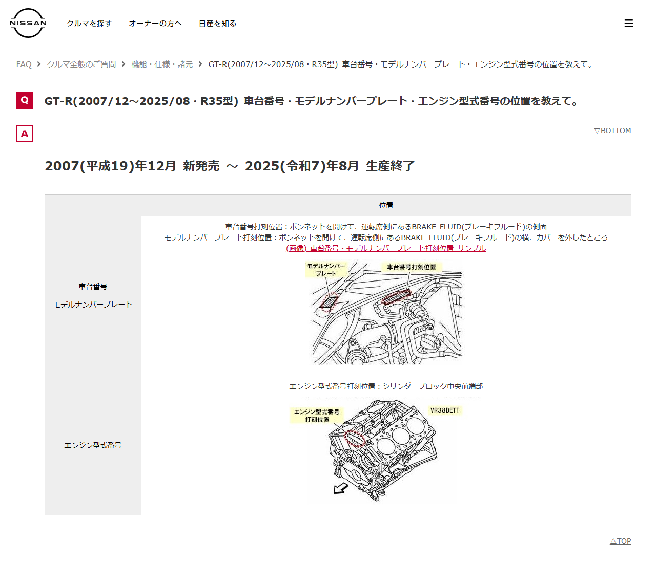Jump to page bottom via ▽BOTTOM

point(612,131)
